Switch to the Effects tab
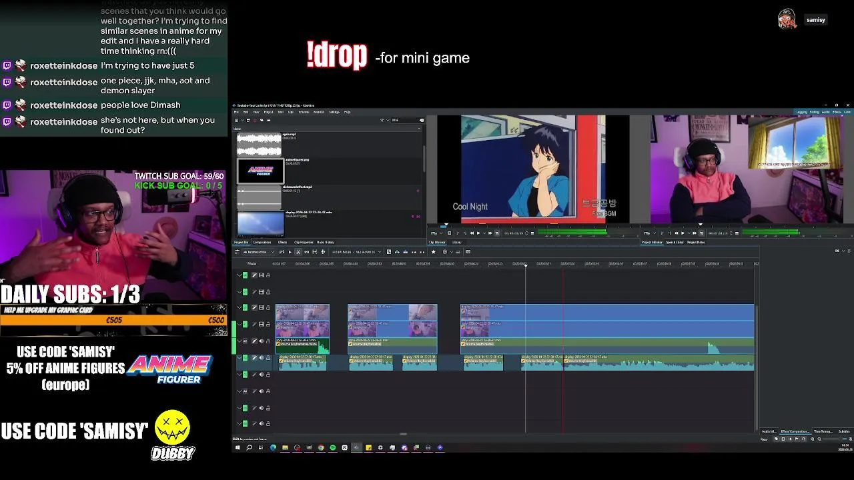Viewport: 854px width, 480px height. click(x=282, y=242)
